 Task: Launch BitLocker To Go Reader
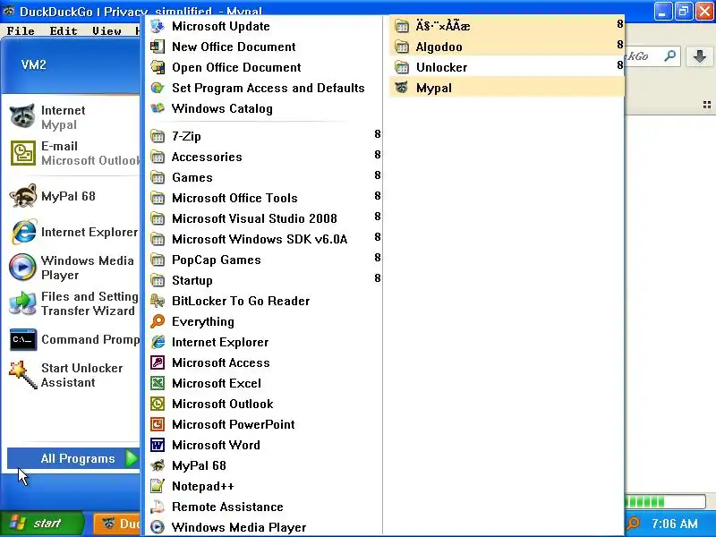(x=262, y=301)
